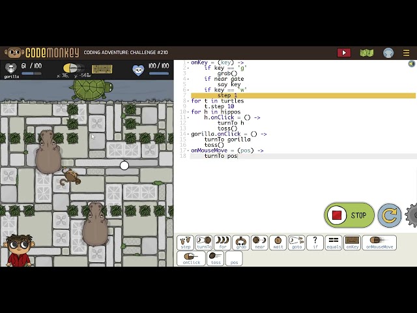Collapse the if near gate fold
Viewport: 417px width, 313px height.
pyautogui.click(x=188, y=79)
